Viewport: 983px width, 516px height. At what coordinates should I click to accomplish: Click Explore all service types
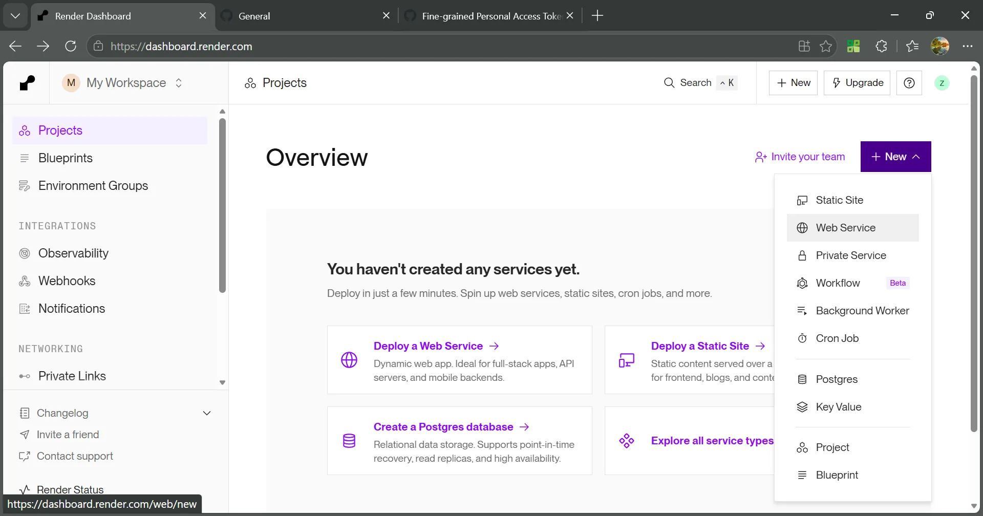712,441
